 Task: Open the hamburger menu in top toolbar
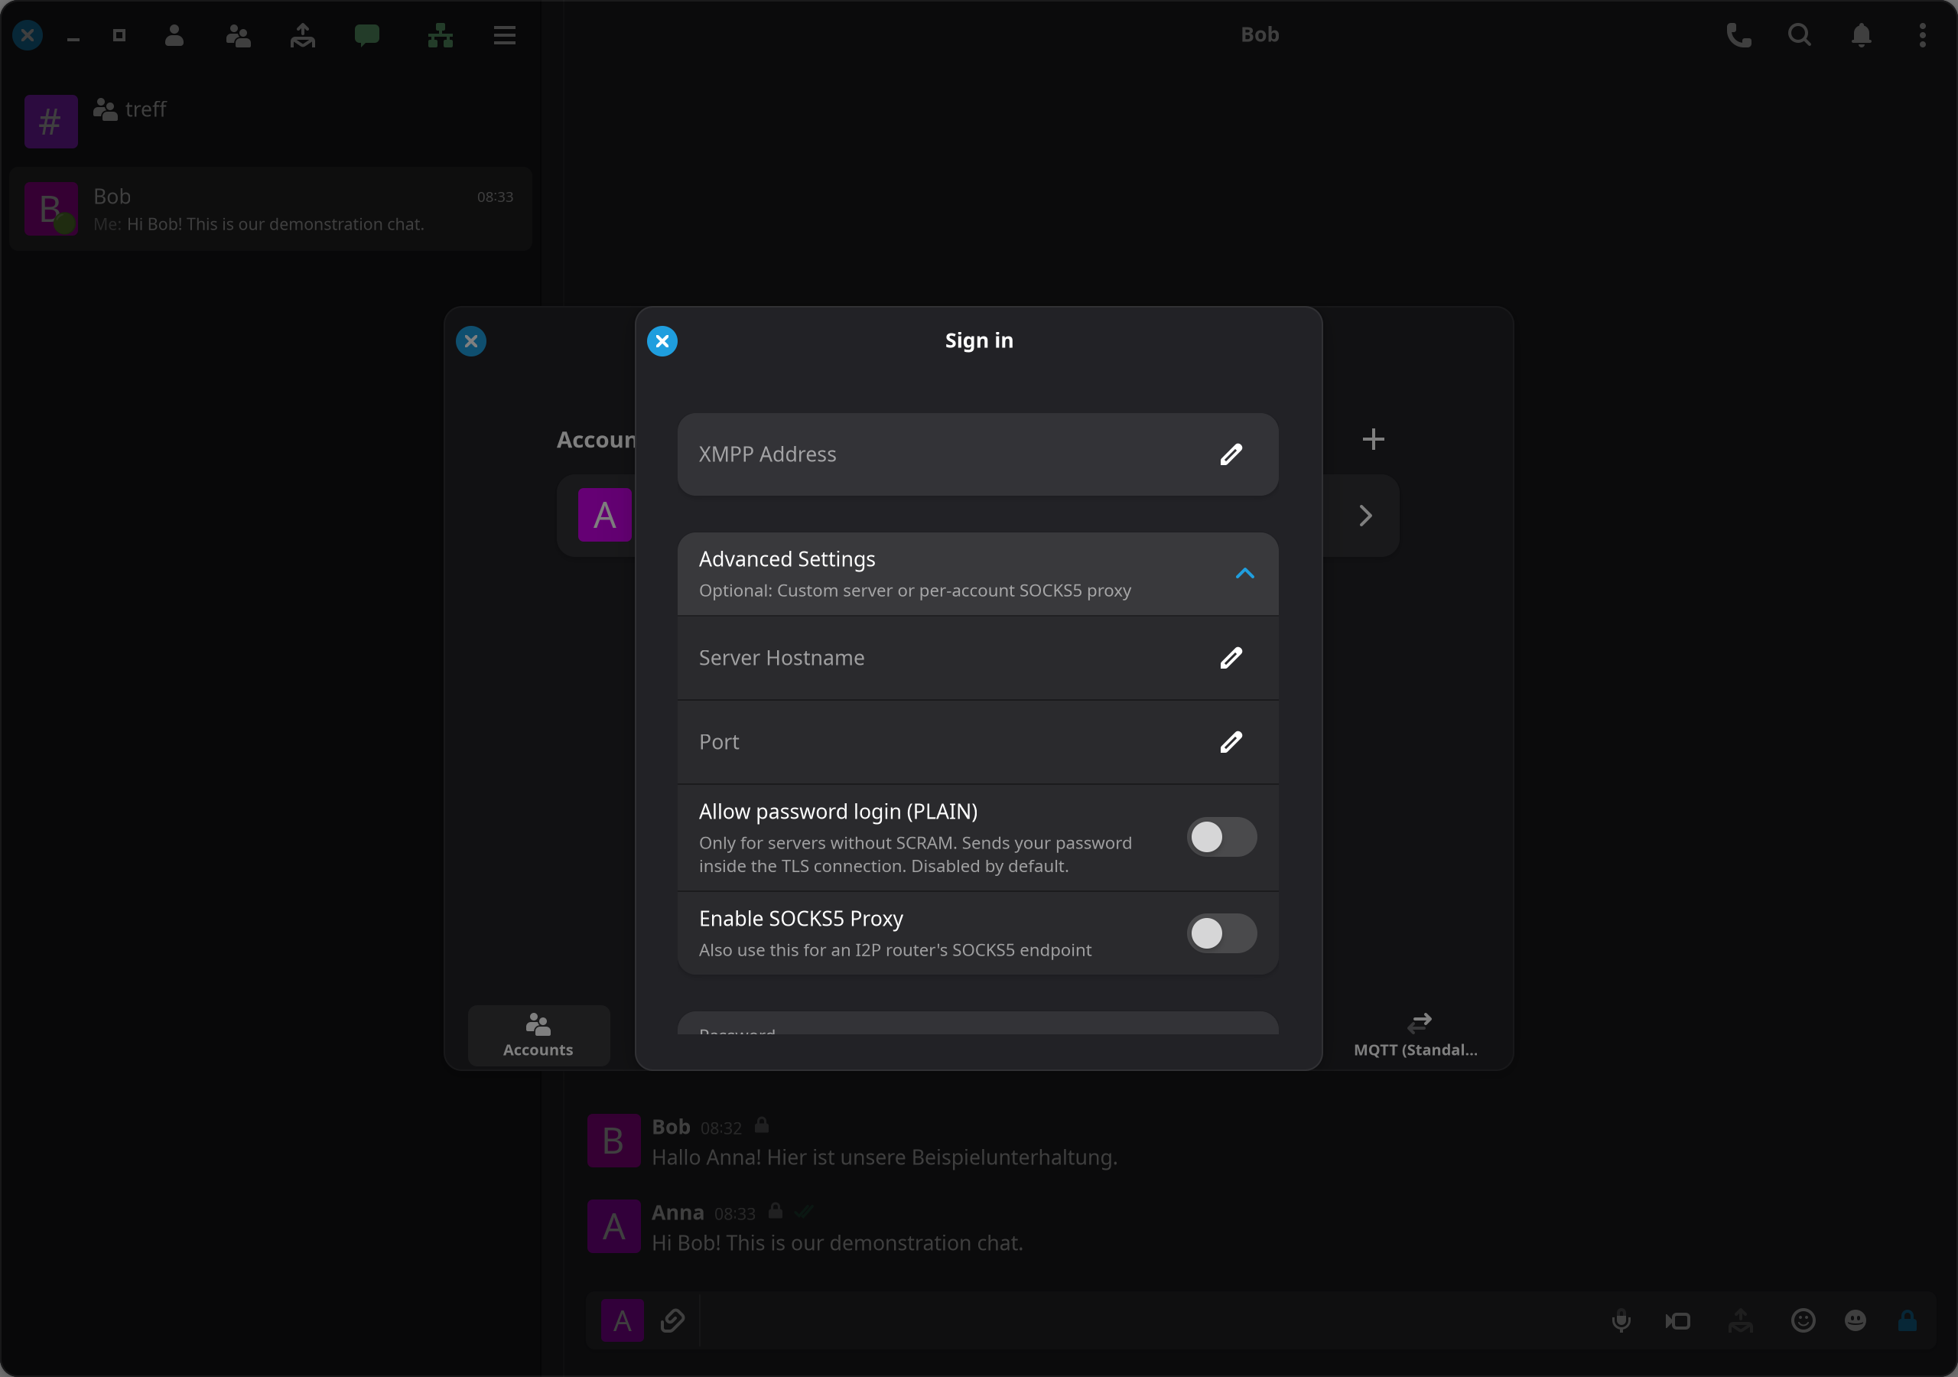coord(505,35)
